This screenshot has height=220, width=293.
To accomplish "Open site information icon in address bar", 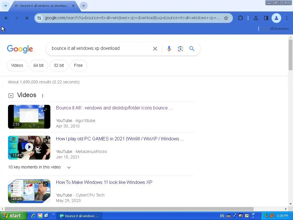I will [39, 18].
